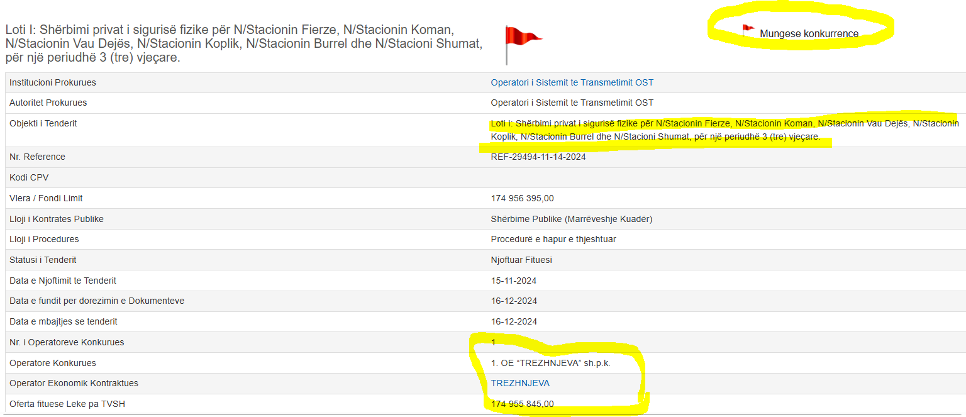
Task: Click the Mungese konkurrence label
Action: (809, 34)
